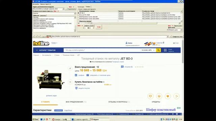
Task: Click browser forward arrow in parser toolbar
Action: tap(36, 37)
